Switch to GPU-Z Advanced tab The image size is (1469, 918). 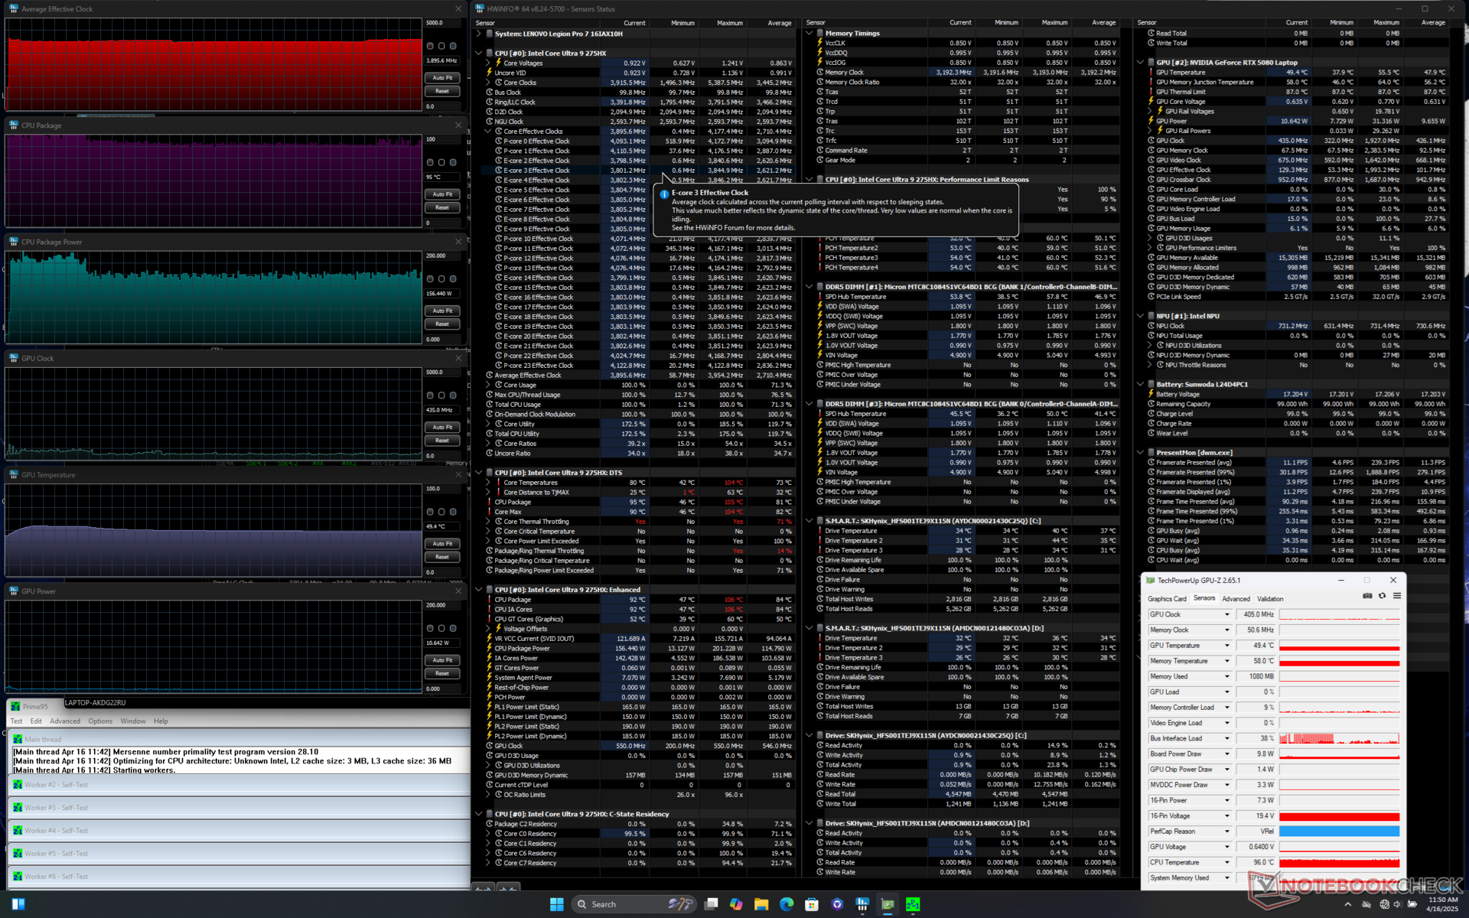(1236, 599)
